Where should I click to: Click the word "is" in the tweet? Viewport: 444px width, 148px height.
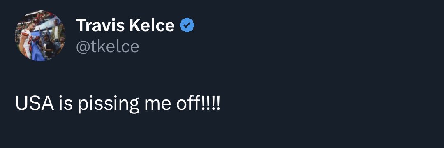pos(66,103)
